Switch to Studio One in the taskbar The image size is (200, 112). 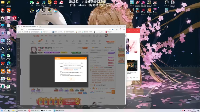pyautogui.click(x=22, y=111)
